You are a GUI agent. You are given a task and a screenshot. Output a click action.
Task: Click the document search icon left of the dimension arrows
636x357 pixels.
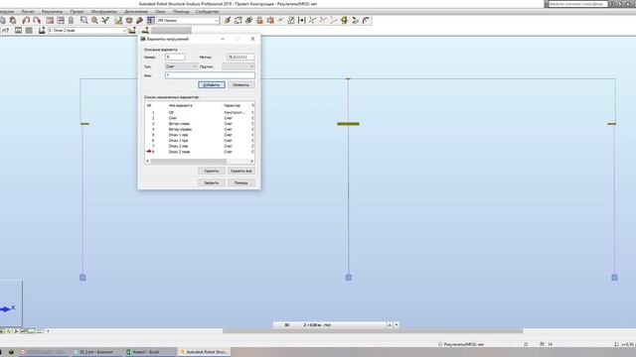(291, 20)
